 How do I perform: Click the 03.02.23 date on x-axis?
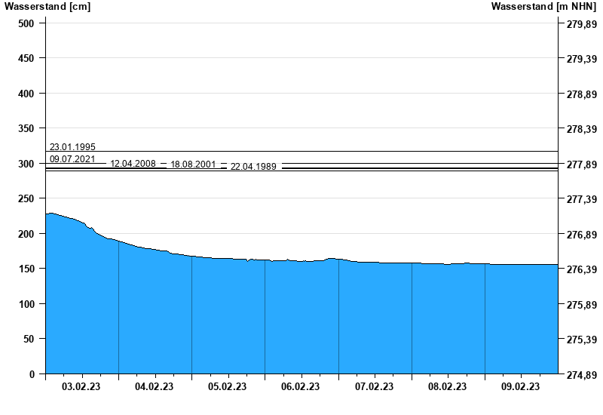[81, 387]
